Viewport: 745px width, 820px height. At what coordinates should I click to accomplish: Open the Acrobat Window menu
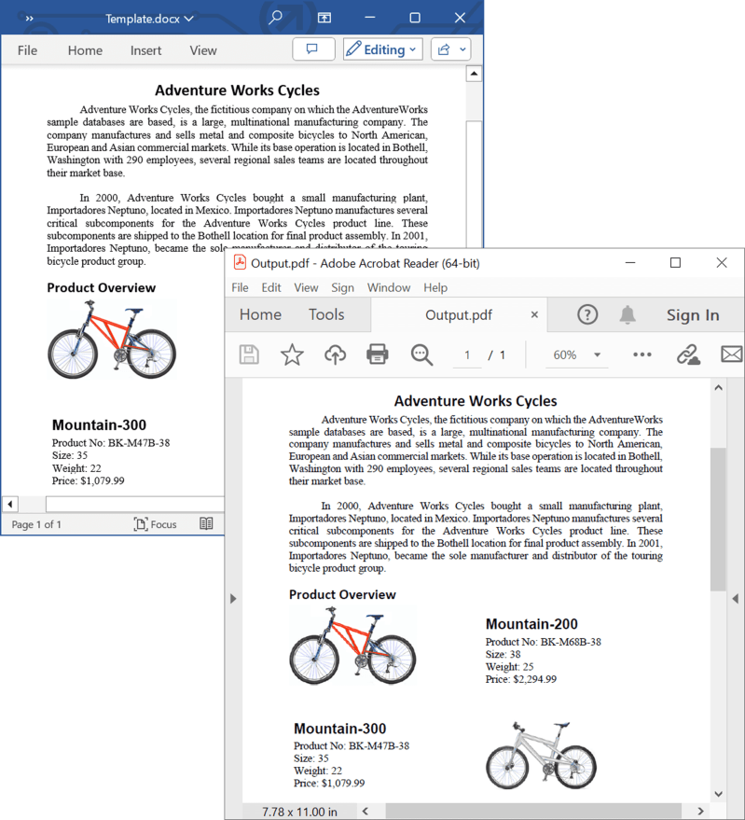pos(389,287)
